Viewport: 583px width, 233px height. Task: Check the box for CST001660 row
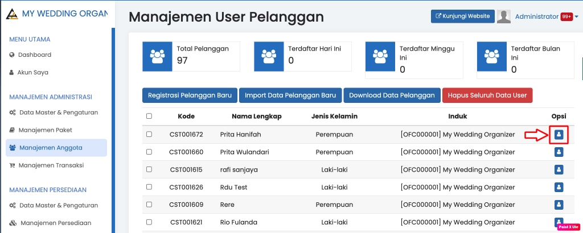(149, 152)
